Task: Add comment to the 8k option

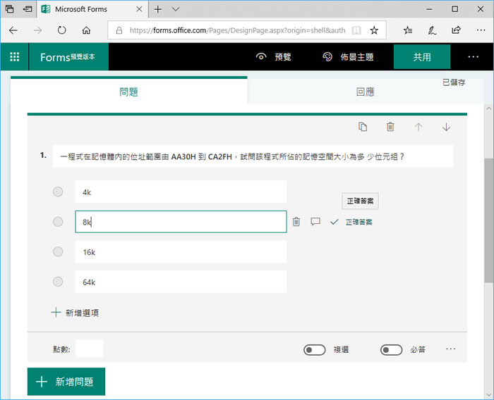Action: [x=315, y=222]
